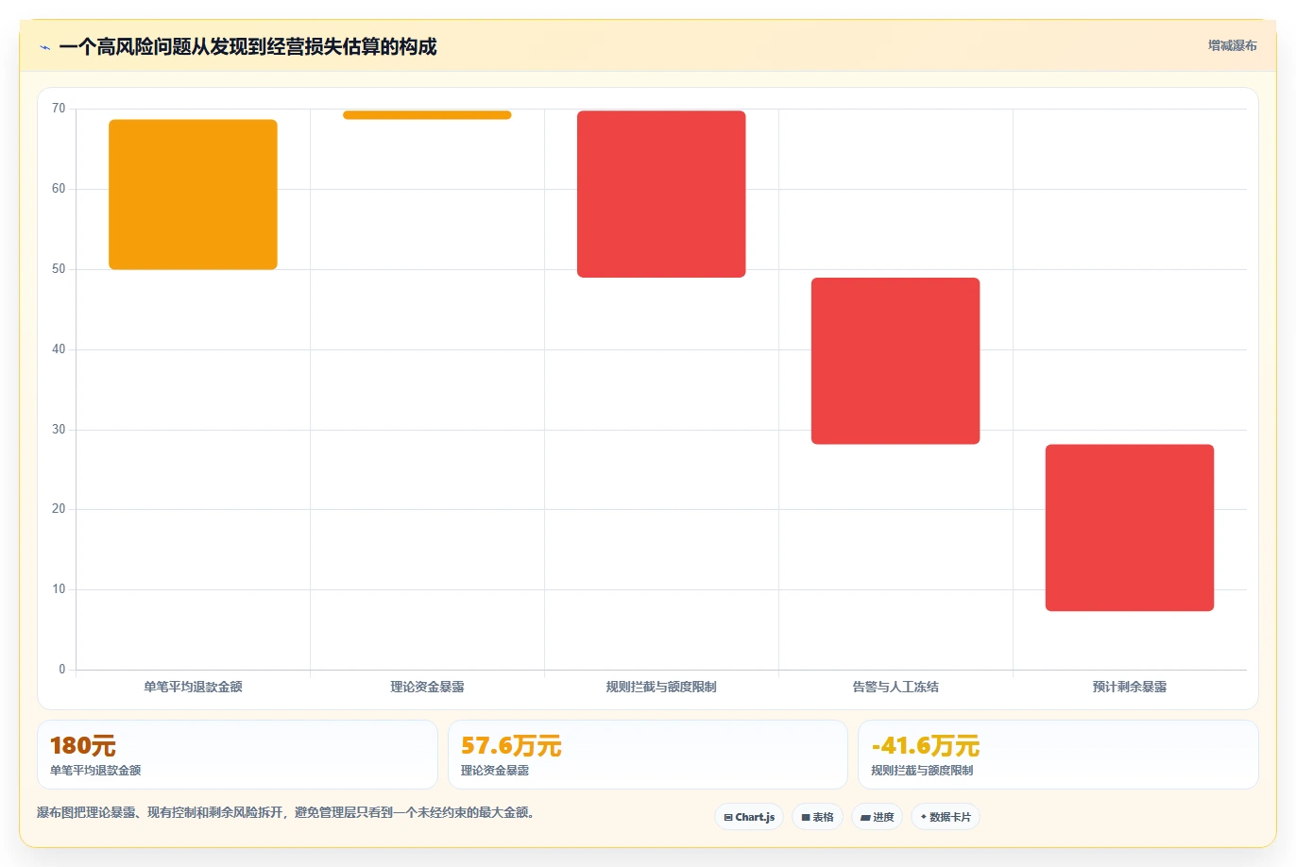This screenshot has width=1296, height=867.
Task: Click the 规则拦截与额度限制 axis label
Action: [661, 687]
